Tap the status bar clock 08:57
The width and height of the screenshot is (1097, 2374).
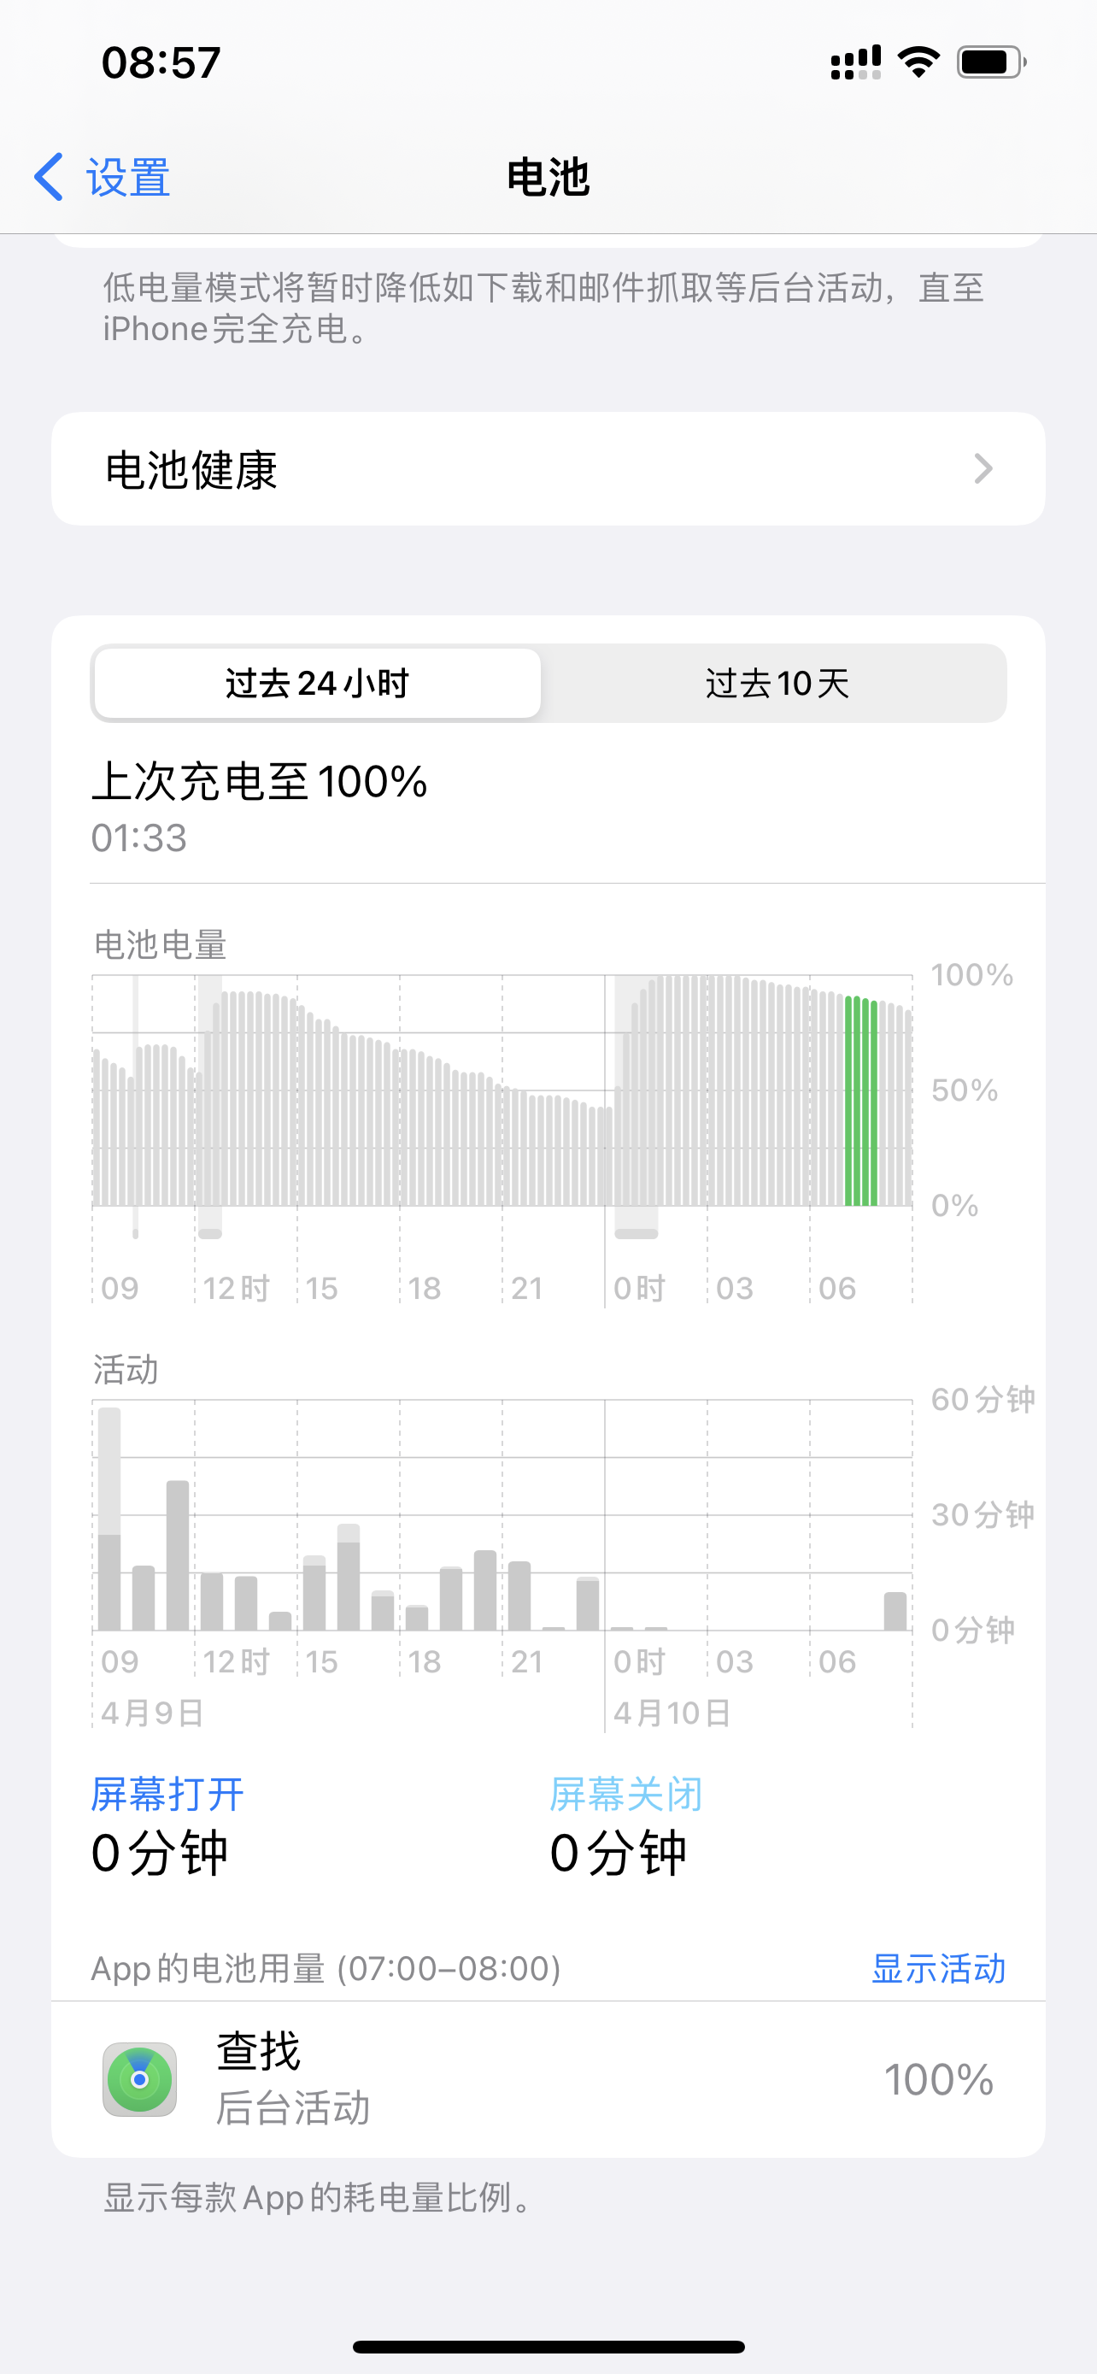[x=161, y=62]
